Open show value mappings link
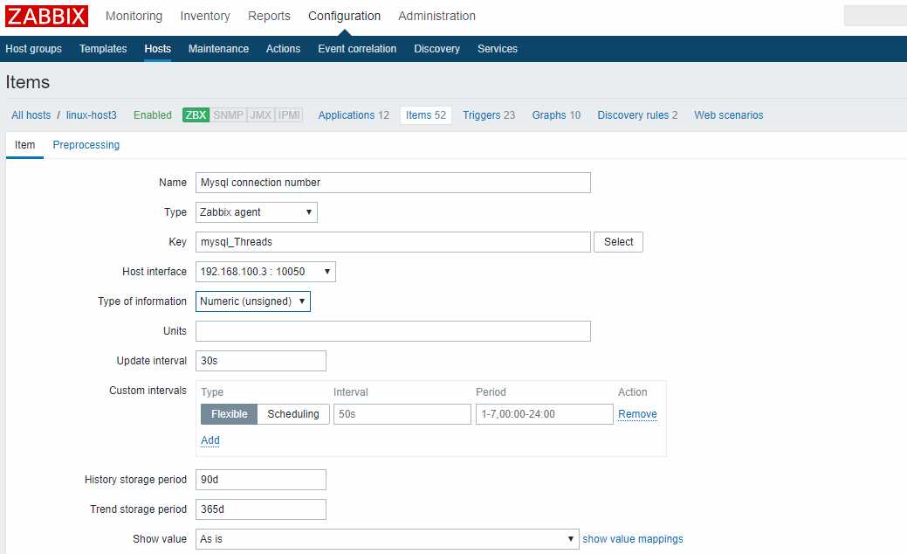Viewport: 907px width, 554px height. pos(633,539)
